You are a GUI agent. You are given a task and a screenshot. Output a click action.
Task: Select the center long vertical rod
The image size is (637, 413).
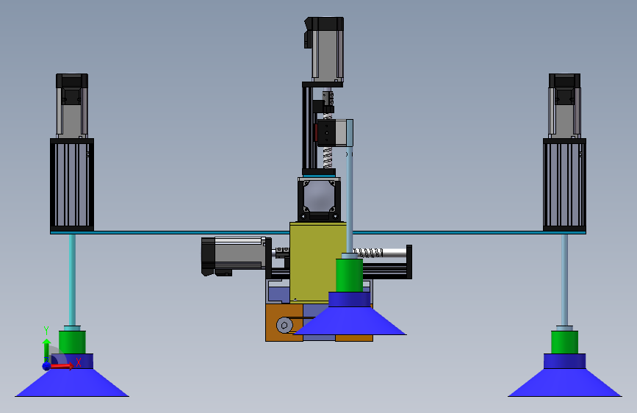[x=350, y=199]
